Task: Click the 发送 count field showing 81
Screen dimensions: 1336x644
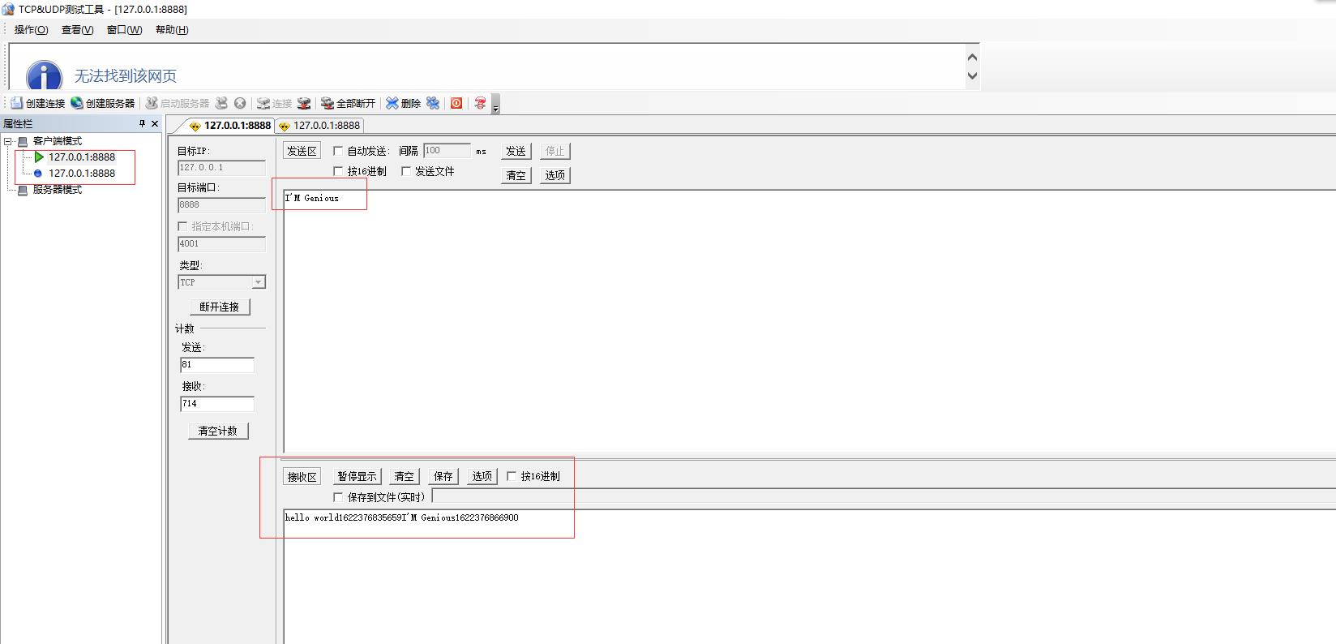Action: [217, 365]
